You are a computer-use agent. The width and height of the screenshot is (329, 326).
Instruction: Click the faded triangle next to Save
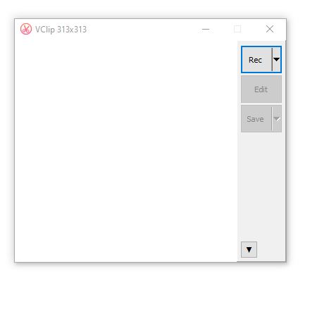pos(277,119)
